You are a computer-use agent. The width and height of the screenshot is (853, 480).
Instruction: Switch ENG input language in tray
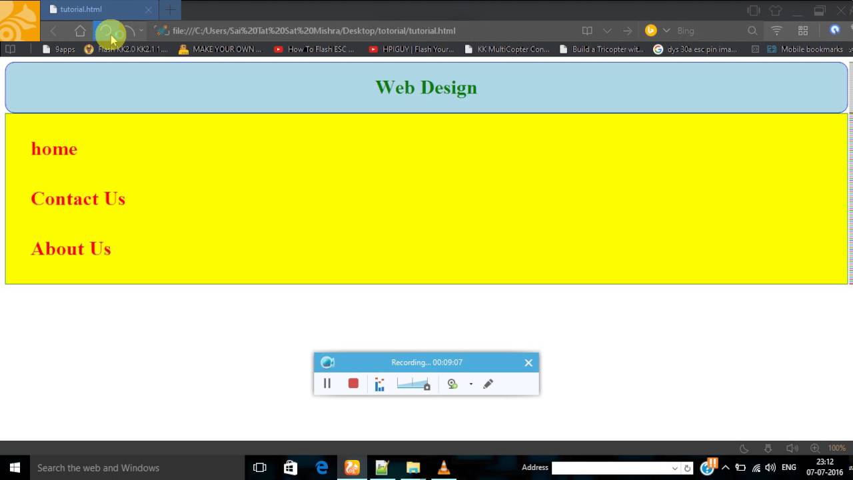789,467
